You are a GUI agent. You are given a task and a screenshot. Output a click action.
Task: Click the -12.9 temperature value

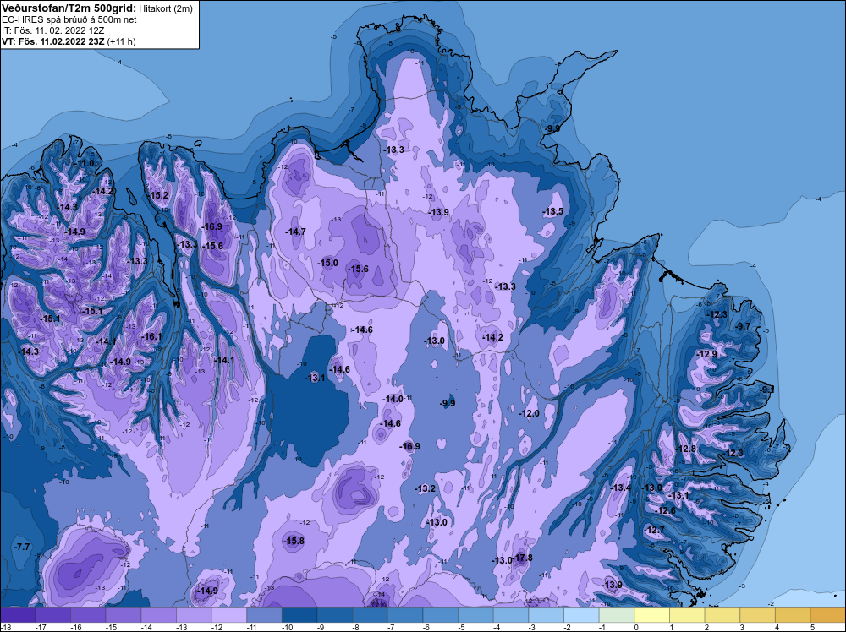pos(706,354)
